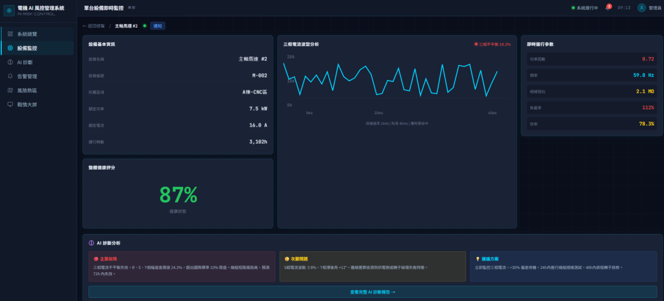Click 查看完整 AI 診斷報告 button
Image resolution: width=664 pixels, height=301 pixels.
(373, 292)
